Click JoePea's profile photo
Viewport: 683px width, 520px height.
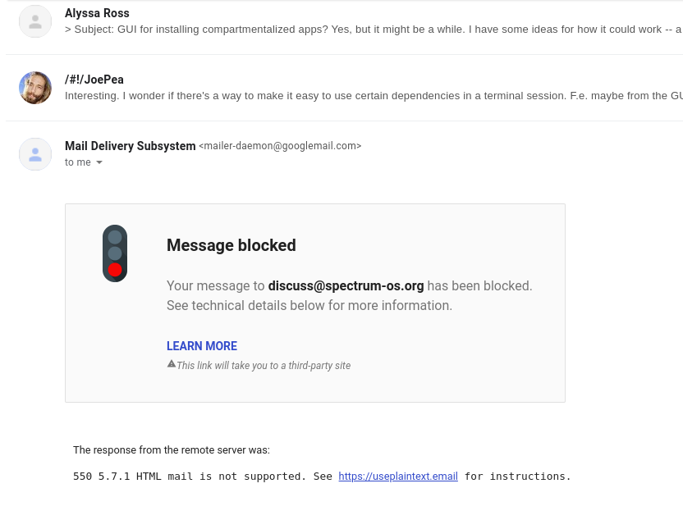(35, 88)
